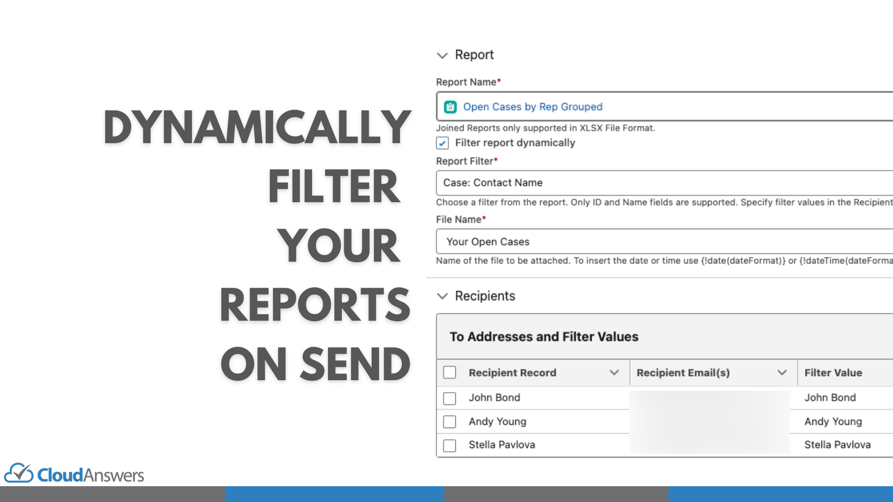
Task: Click the CloudAnswers cloud logo
Action: [x=18, y=475]
